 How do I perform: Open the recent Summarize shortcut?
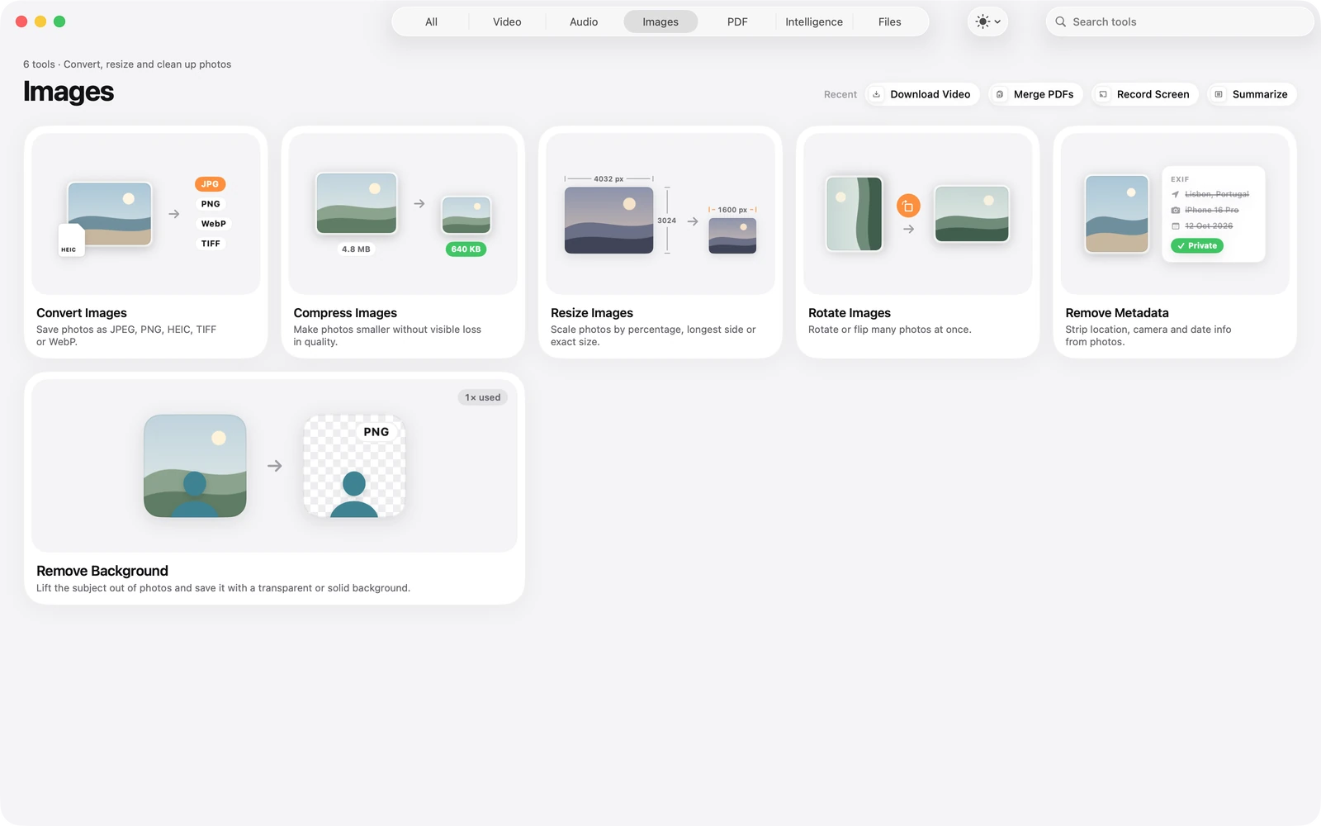coord(1252,94)
